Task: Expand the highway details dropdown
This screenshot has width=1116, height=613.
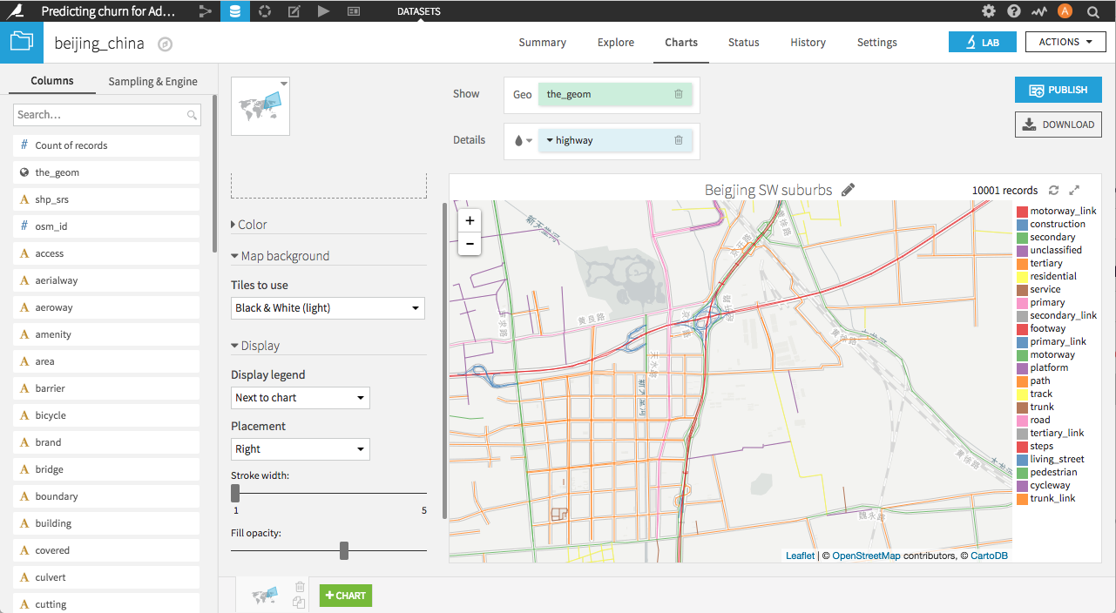Action: point(550,139)
